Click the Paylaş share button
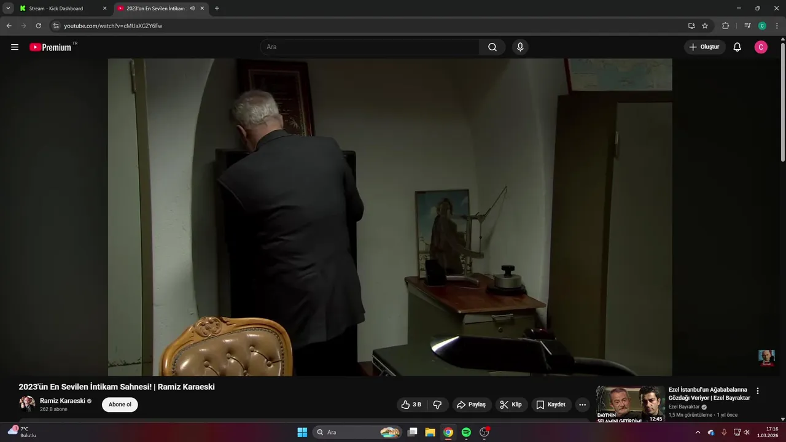The image size is (786, 442). pos(471,405)
